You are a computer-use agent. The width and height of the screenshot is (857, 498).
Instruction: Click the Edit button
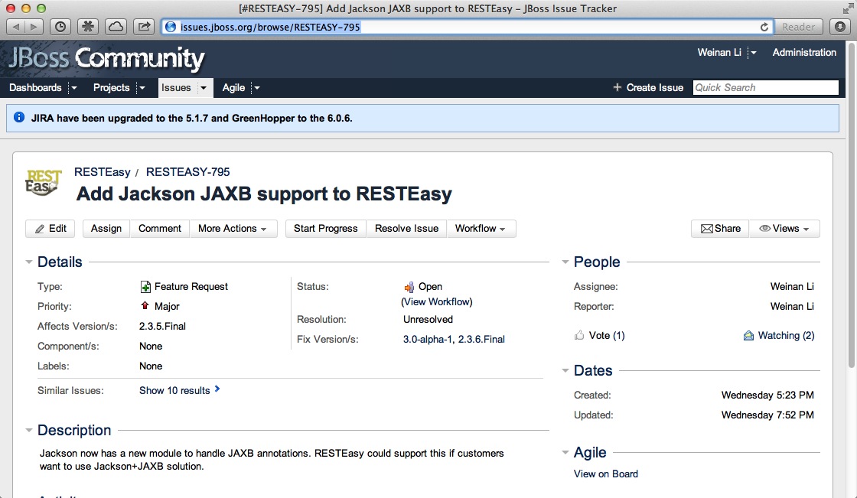(51, 229)
